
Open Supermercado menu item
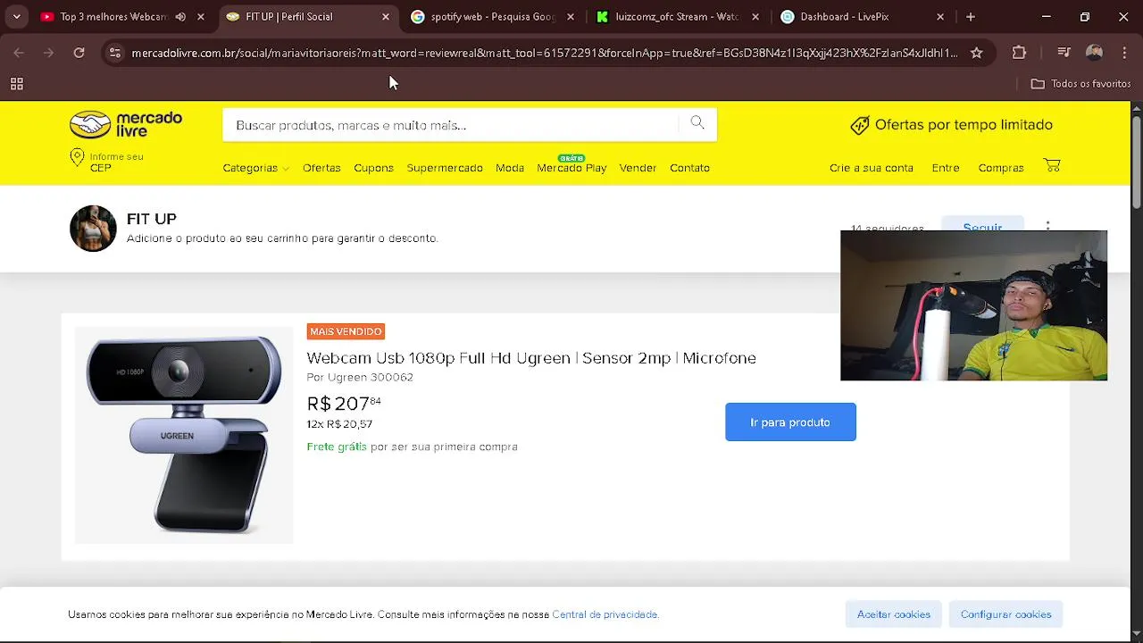click(x=445, y=168)
